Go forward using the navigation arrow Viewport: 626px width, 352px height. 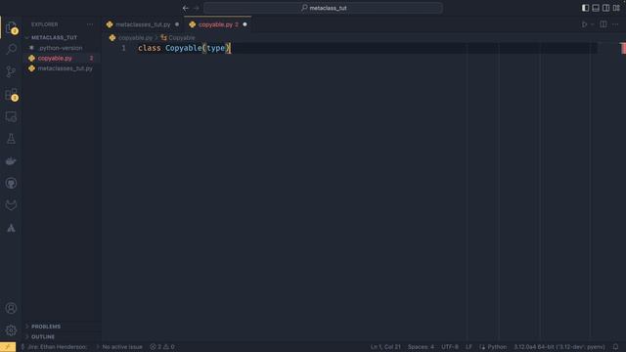196,8
